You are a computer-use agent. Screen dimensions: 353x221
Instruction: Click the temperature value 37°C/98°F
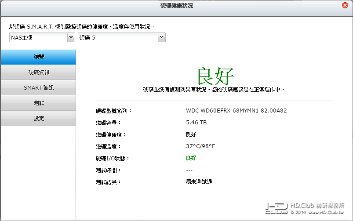coord(200,146)
